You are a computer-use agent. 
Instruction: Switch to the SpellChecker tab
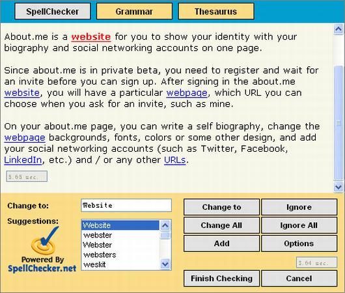[x=53, y=11]
